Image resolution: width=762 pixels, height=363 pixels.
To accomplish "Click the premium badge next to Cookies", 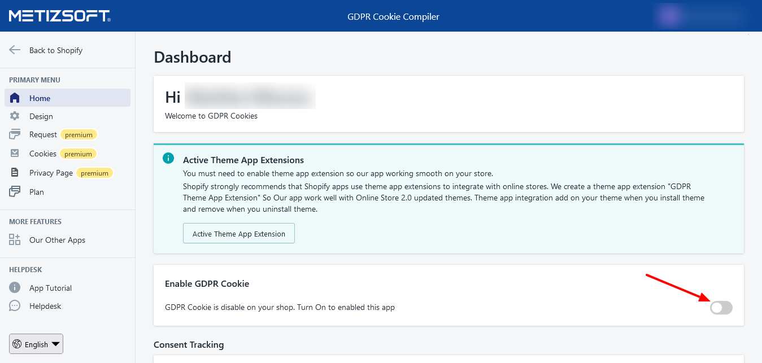I will [x=78, y=154].
